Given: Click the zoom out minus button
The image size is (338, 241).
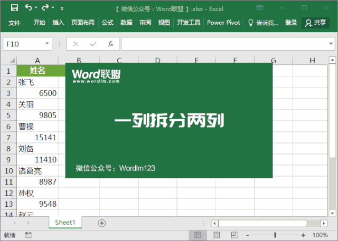Looking at the screenshot, I should (248, 235).
